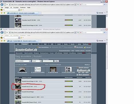
Task: Open recent pages dropdown in Suzuki window
Action: 7,32
